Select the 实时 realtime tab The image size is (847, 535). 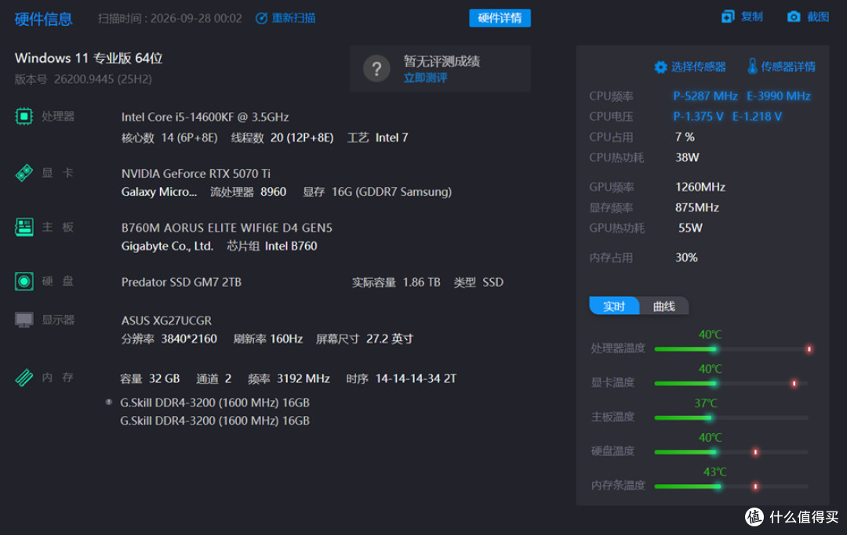point(614,306)
